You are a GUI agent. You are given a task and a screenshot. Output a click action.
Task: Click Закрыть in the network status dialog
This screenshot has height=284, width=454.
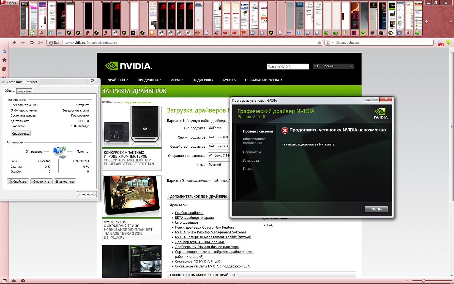pyautogui.click(x=87, y=194)
